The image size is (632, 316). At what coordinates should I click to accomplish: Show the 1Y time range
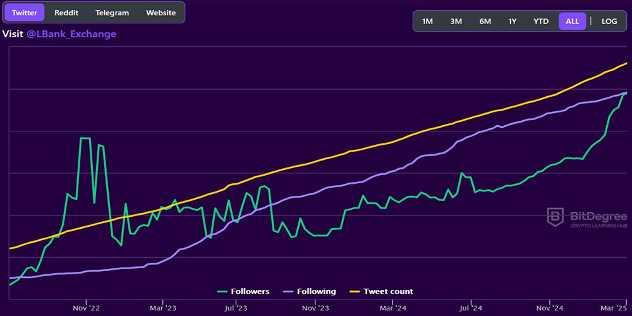pos(513,21)
